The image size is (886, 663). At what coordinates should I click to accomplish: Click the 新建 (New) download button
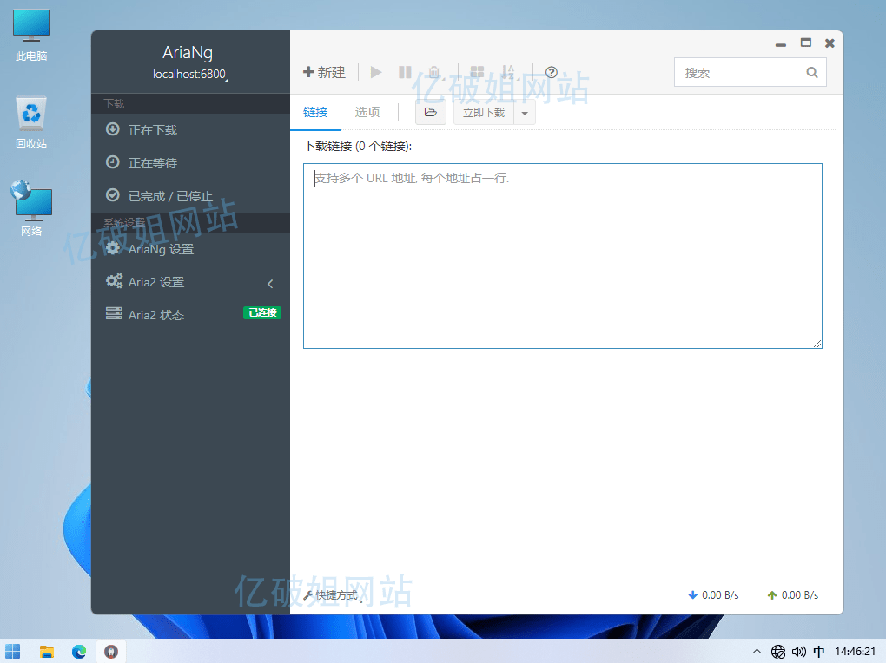tap(324, 73)
